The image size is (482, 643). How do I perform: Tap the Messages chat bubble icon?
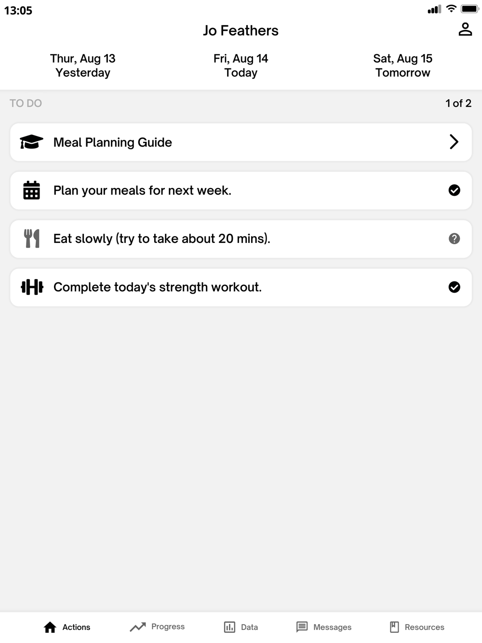point(302,627)
